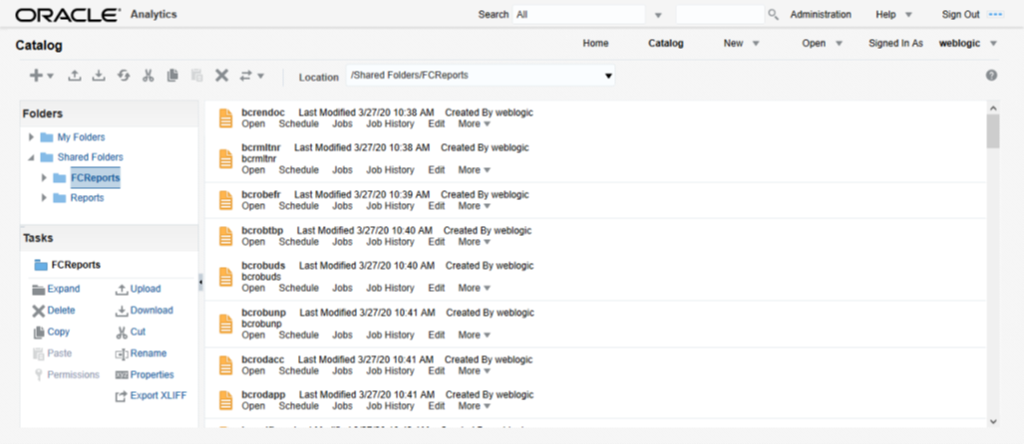This screenshot has width=1024, height=444.
Task: Go to Home page
Action: coord(595,43)
